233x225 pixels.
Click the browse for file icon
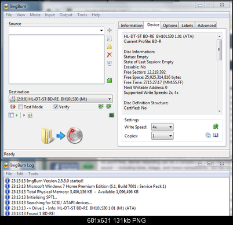click(x=110, y=39)
